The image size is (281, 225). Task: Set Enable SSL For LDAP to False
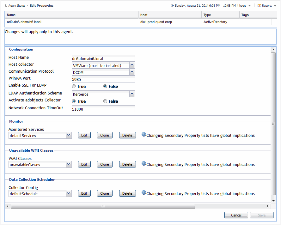(x=105, y=87)
